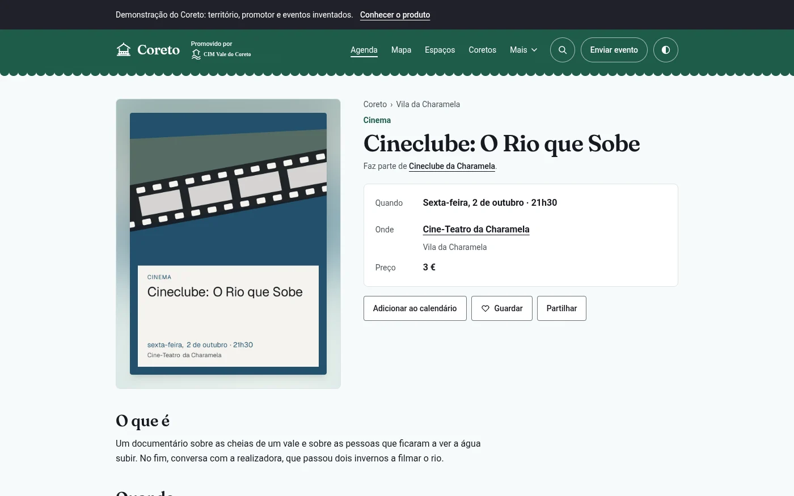Screen dimensions: 794x496
Task: Click the 'Preço' label in details card
Action: click(386, 268)
